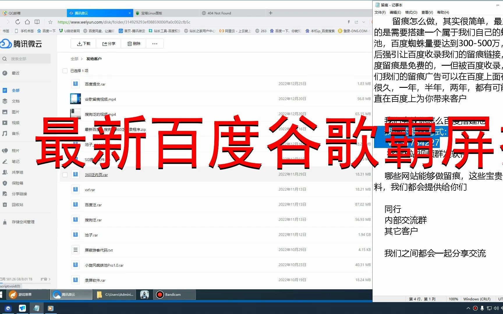Click the address bar URL field
503x314 pixels.
[x=124, y=22]
